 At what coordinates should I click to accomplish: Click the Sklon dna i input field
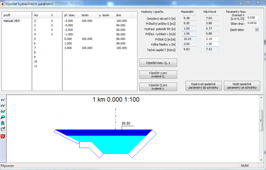coord(252,23)
